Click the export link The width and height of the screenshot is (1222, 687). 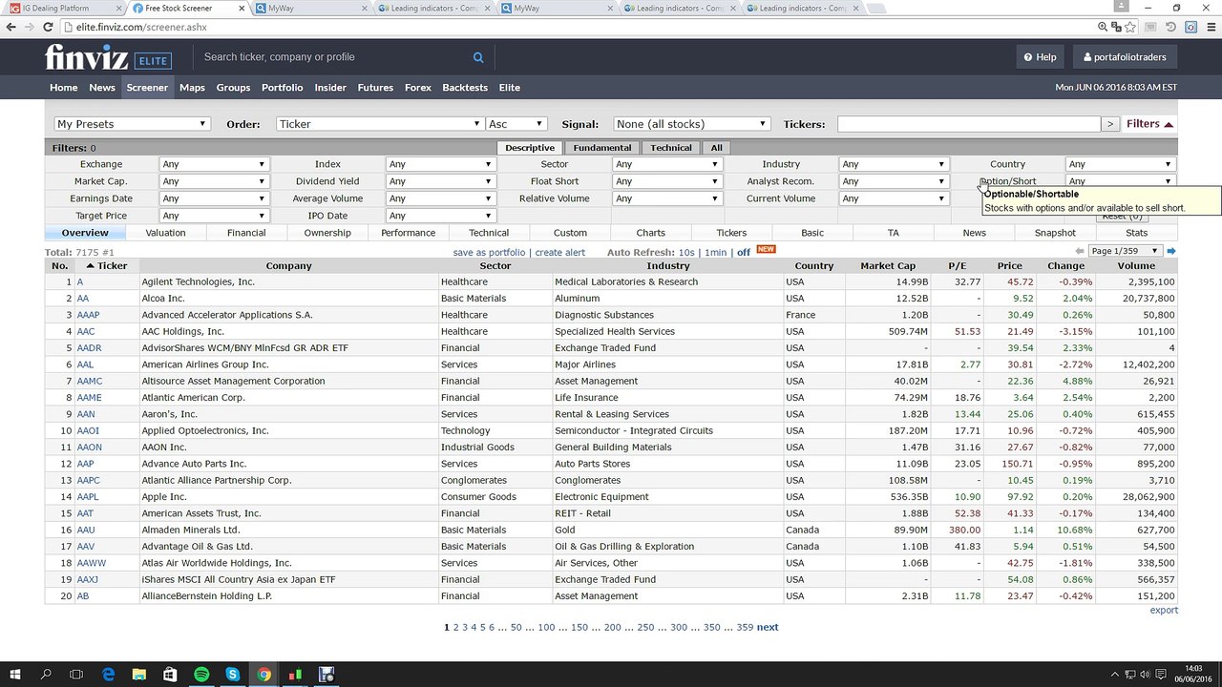coord(1164,611)
